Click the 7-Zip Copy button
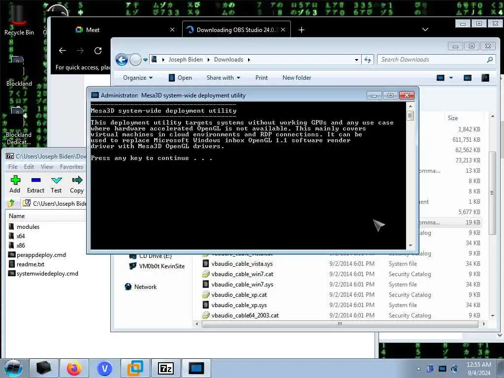 (x=77, y=185)
